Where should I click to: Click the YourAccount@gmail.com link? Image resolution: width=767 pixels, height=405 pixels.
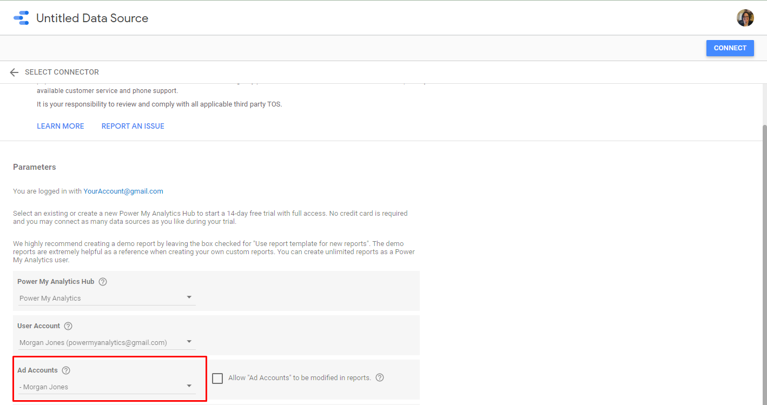(123, 191)
